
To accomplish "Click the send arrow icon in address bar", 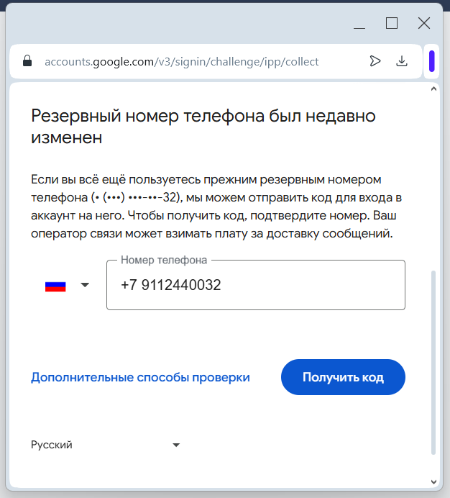I will pos(375,61).
